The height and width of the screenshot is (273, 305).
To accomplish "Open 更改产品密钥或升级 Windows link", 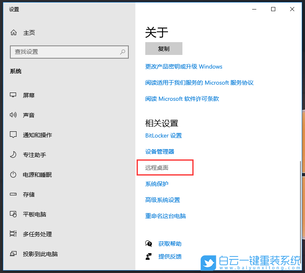I will tap(184, 66).
